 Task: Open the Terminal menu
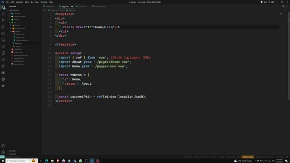[44, 2]
